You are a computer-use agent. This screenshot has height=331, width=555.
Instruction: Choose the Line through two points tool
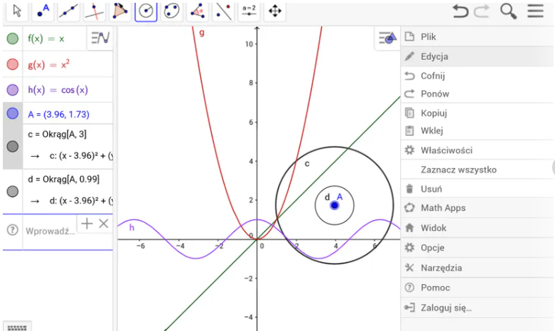68,11
